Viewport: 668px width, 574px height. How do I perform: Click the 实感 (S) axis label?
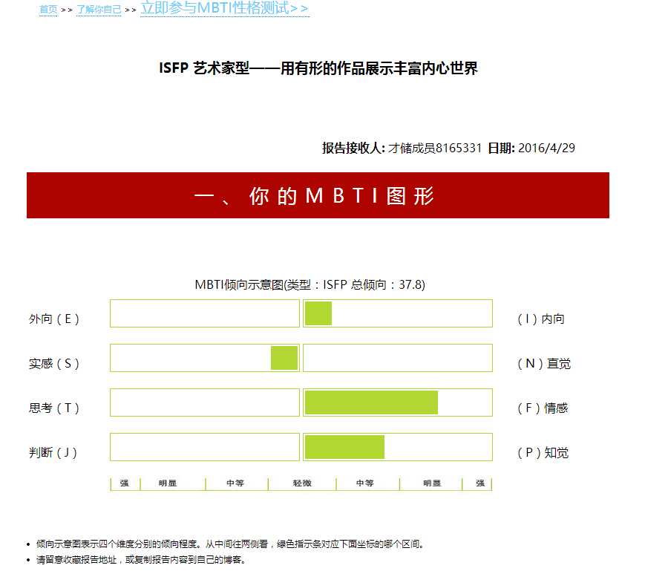tap(54, 364)
